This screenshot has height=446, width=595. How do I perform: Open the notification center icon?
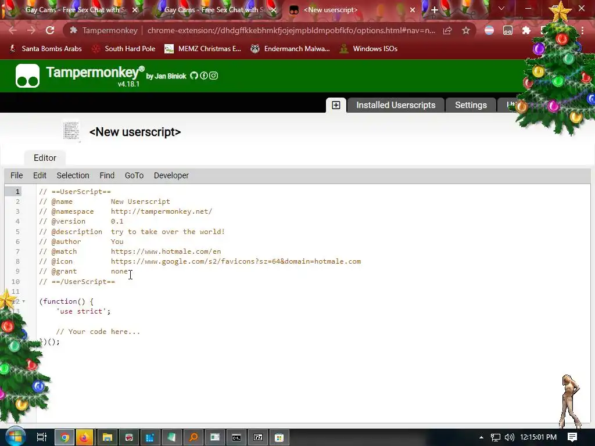coord(572,437)
